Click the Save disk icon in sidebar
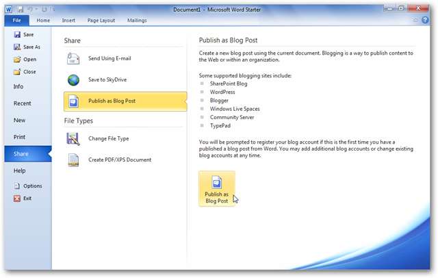 pos(17,34)
